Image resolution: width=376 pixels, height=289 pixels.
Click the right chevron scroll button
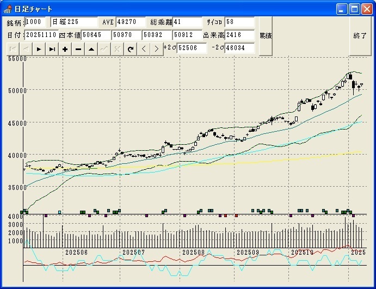156,49
